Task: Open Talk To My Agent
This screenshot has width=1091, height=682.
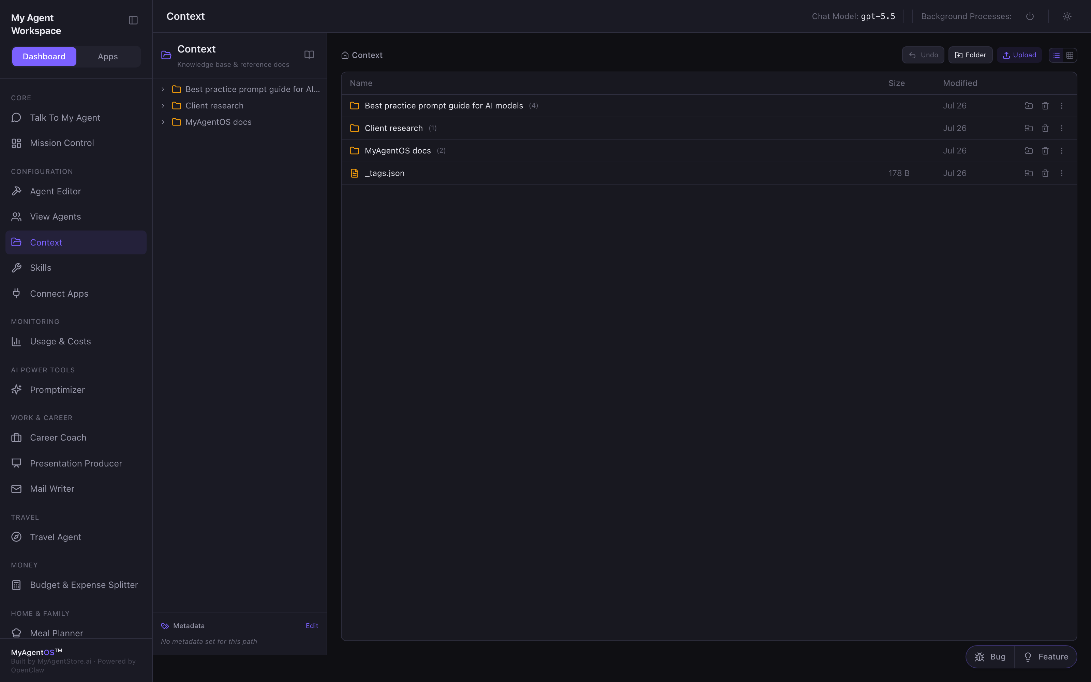Action: click(x=76, y=118)
